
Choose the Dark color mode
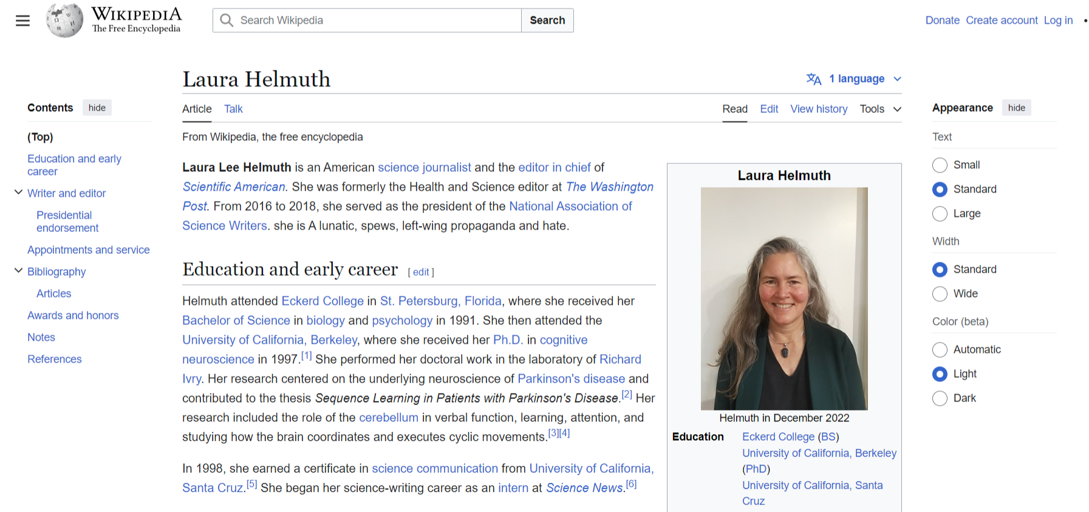[x=940, y=398]
